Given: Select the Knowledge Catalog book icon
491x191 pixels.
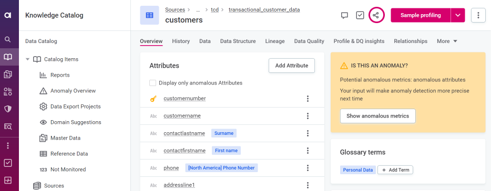Looking at the screenshot, I should click(x=8, y=57).
